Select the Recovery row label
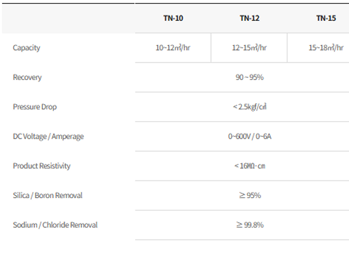This screenshot has width=349, height=257. [x=27, y=77]
